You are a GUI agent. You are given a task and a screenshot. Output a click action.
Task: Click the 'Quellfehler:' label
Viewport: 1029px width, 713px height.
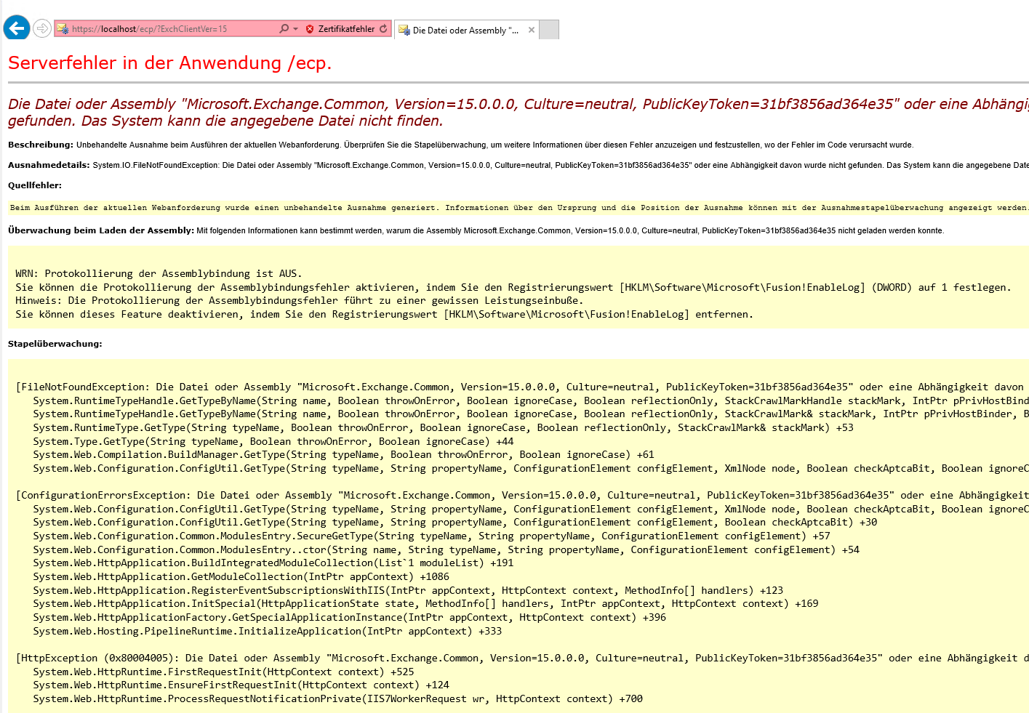pyautogui.click(x=35, y=185)
